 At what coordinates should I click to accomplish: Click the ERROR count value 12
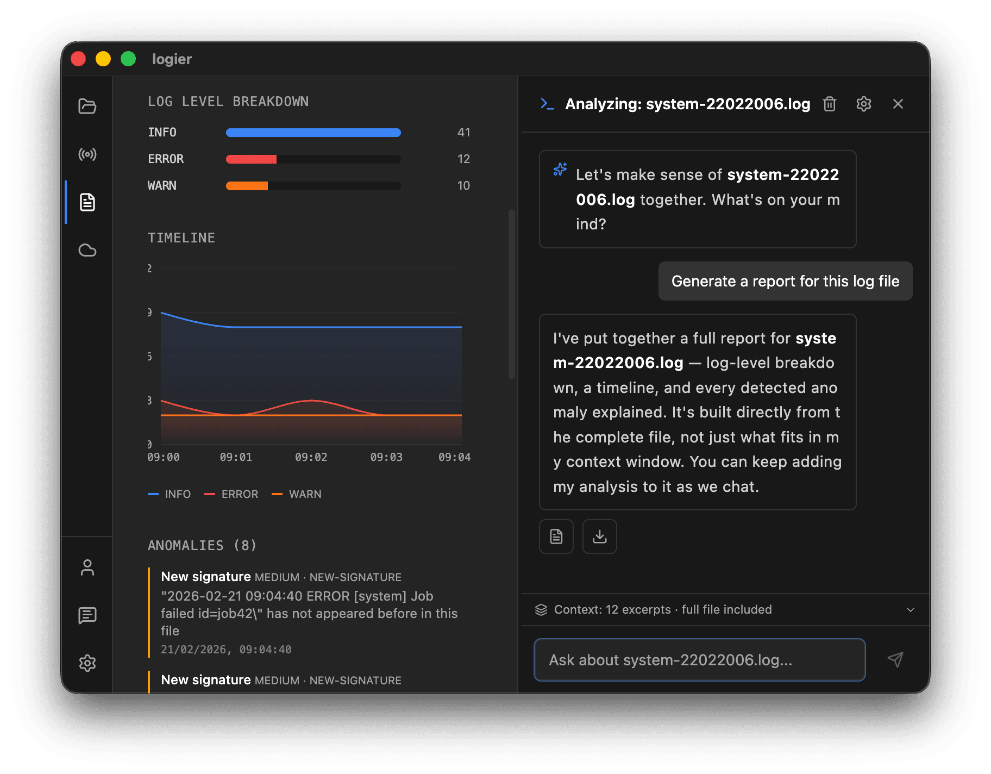pos(463,159)
